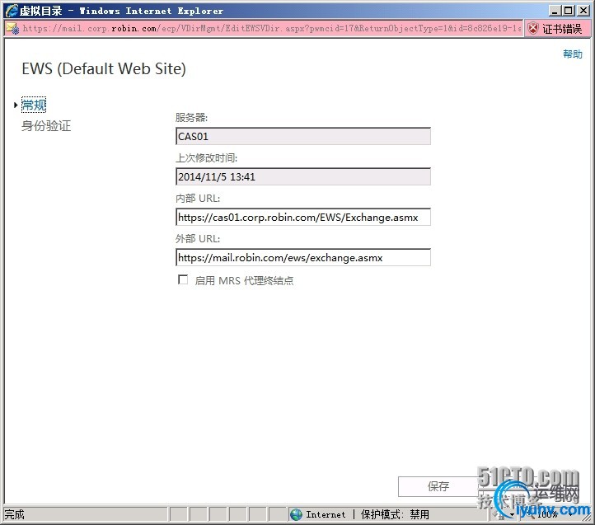595x525 pixels.
Task: Maximize the Internet Explorer window
Action: click(x=568, y=10)
